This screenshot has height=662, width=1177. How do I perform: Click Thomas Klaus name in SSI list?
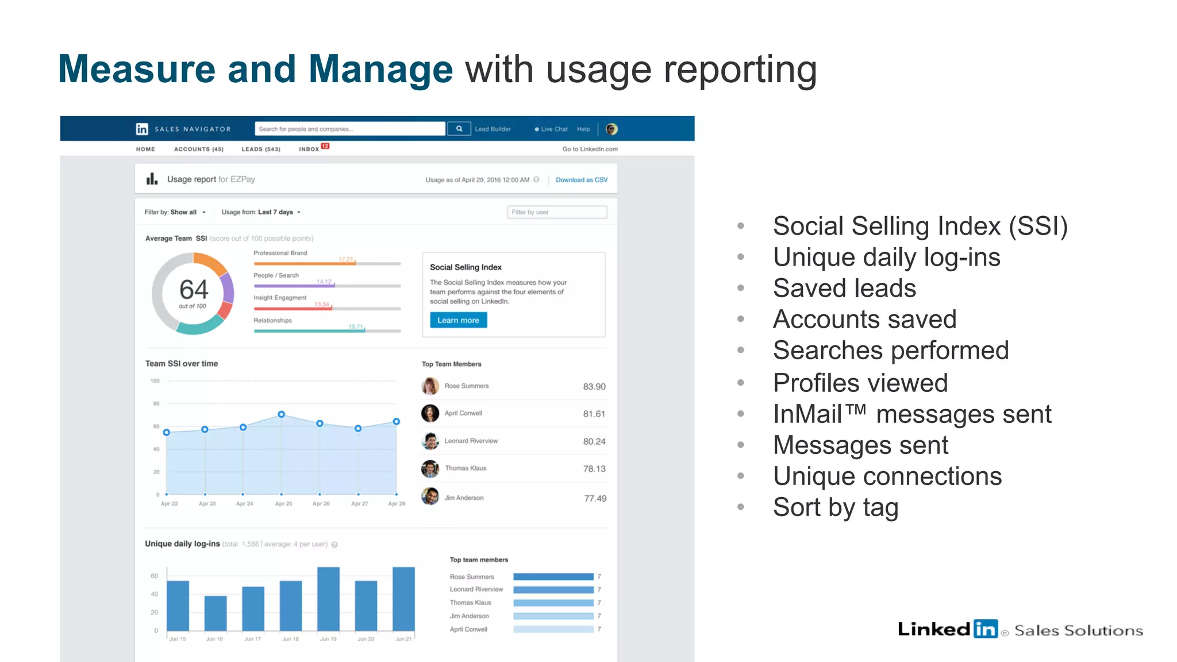pos(466,468)
